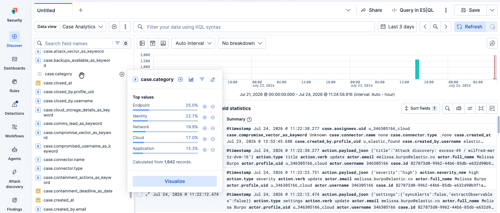
Task: Expand the 11:22:12.474 document row
Action: click(x=148, y=194)
